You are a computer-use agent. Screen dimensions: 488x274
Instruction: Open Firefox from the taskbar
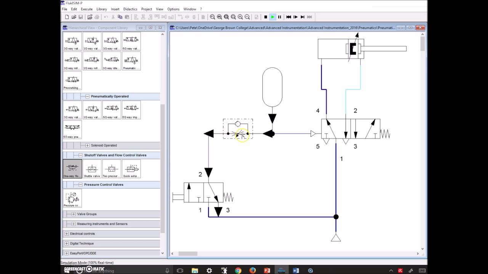[253, 271]
